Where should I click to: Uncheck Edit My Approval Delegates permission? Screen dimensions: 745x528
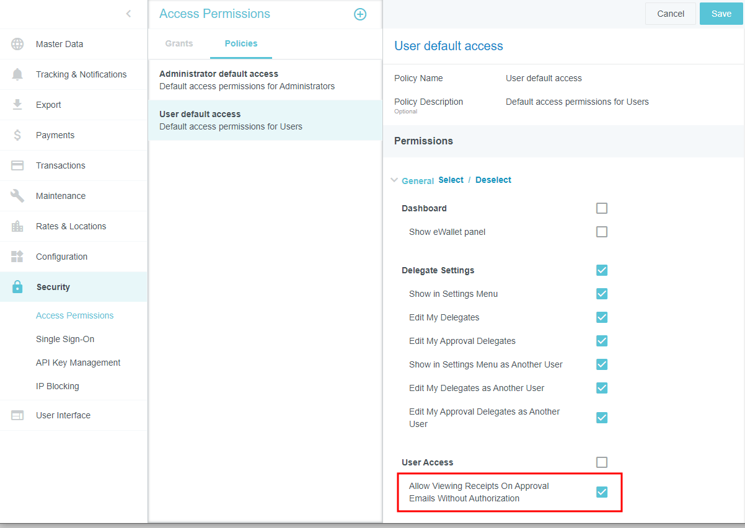click(601, 341)
